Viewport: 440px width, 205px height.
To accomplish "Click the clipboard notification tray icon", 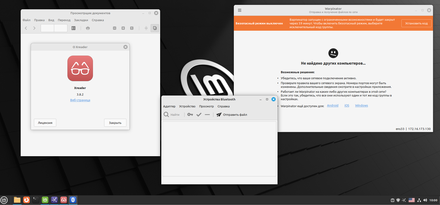I will 392,200.
